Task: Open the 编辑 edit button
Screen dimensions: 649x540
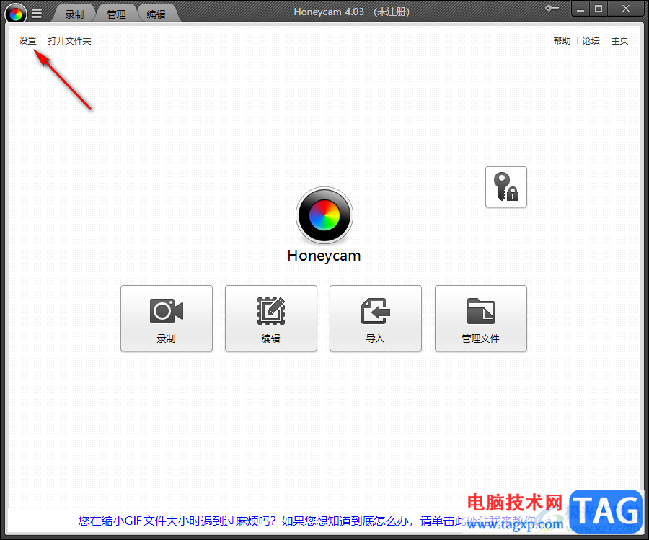Action: click(271, 318)
